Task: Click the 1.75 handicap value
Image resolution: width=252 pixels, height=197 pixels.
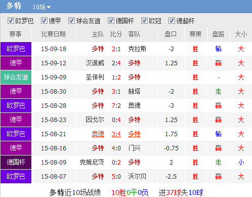Action: tap(171, 134)
